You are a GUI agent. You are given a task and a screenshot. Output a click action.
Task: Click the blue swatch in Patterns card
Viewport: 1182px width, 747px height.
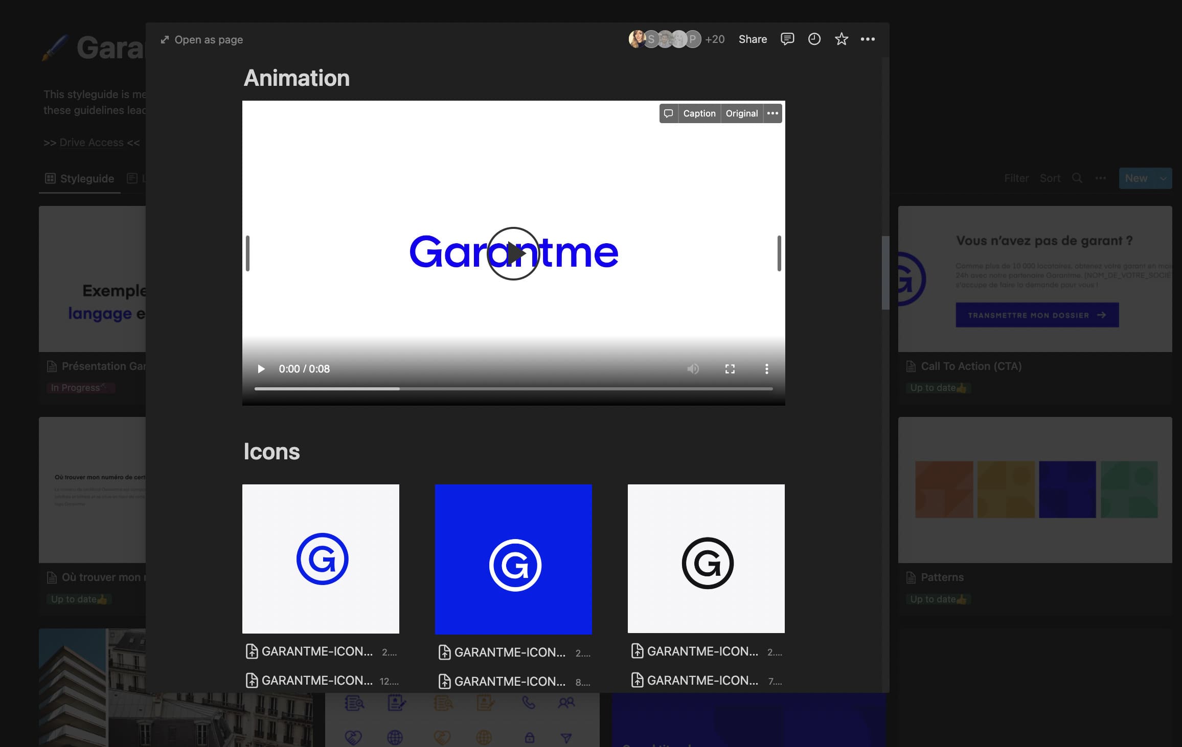click(1067, 489)
